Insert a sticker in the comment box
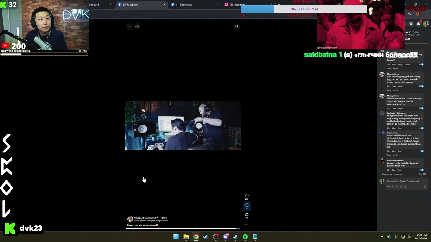This screenshot has width=431, height=242. pyautogui.click(x=405, y=187)
